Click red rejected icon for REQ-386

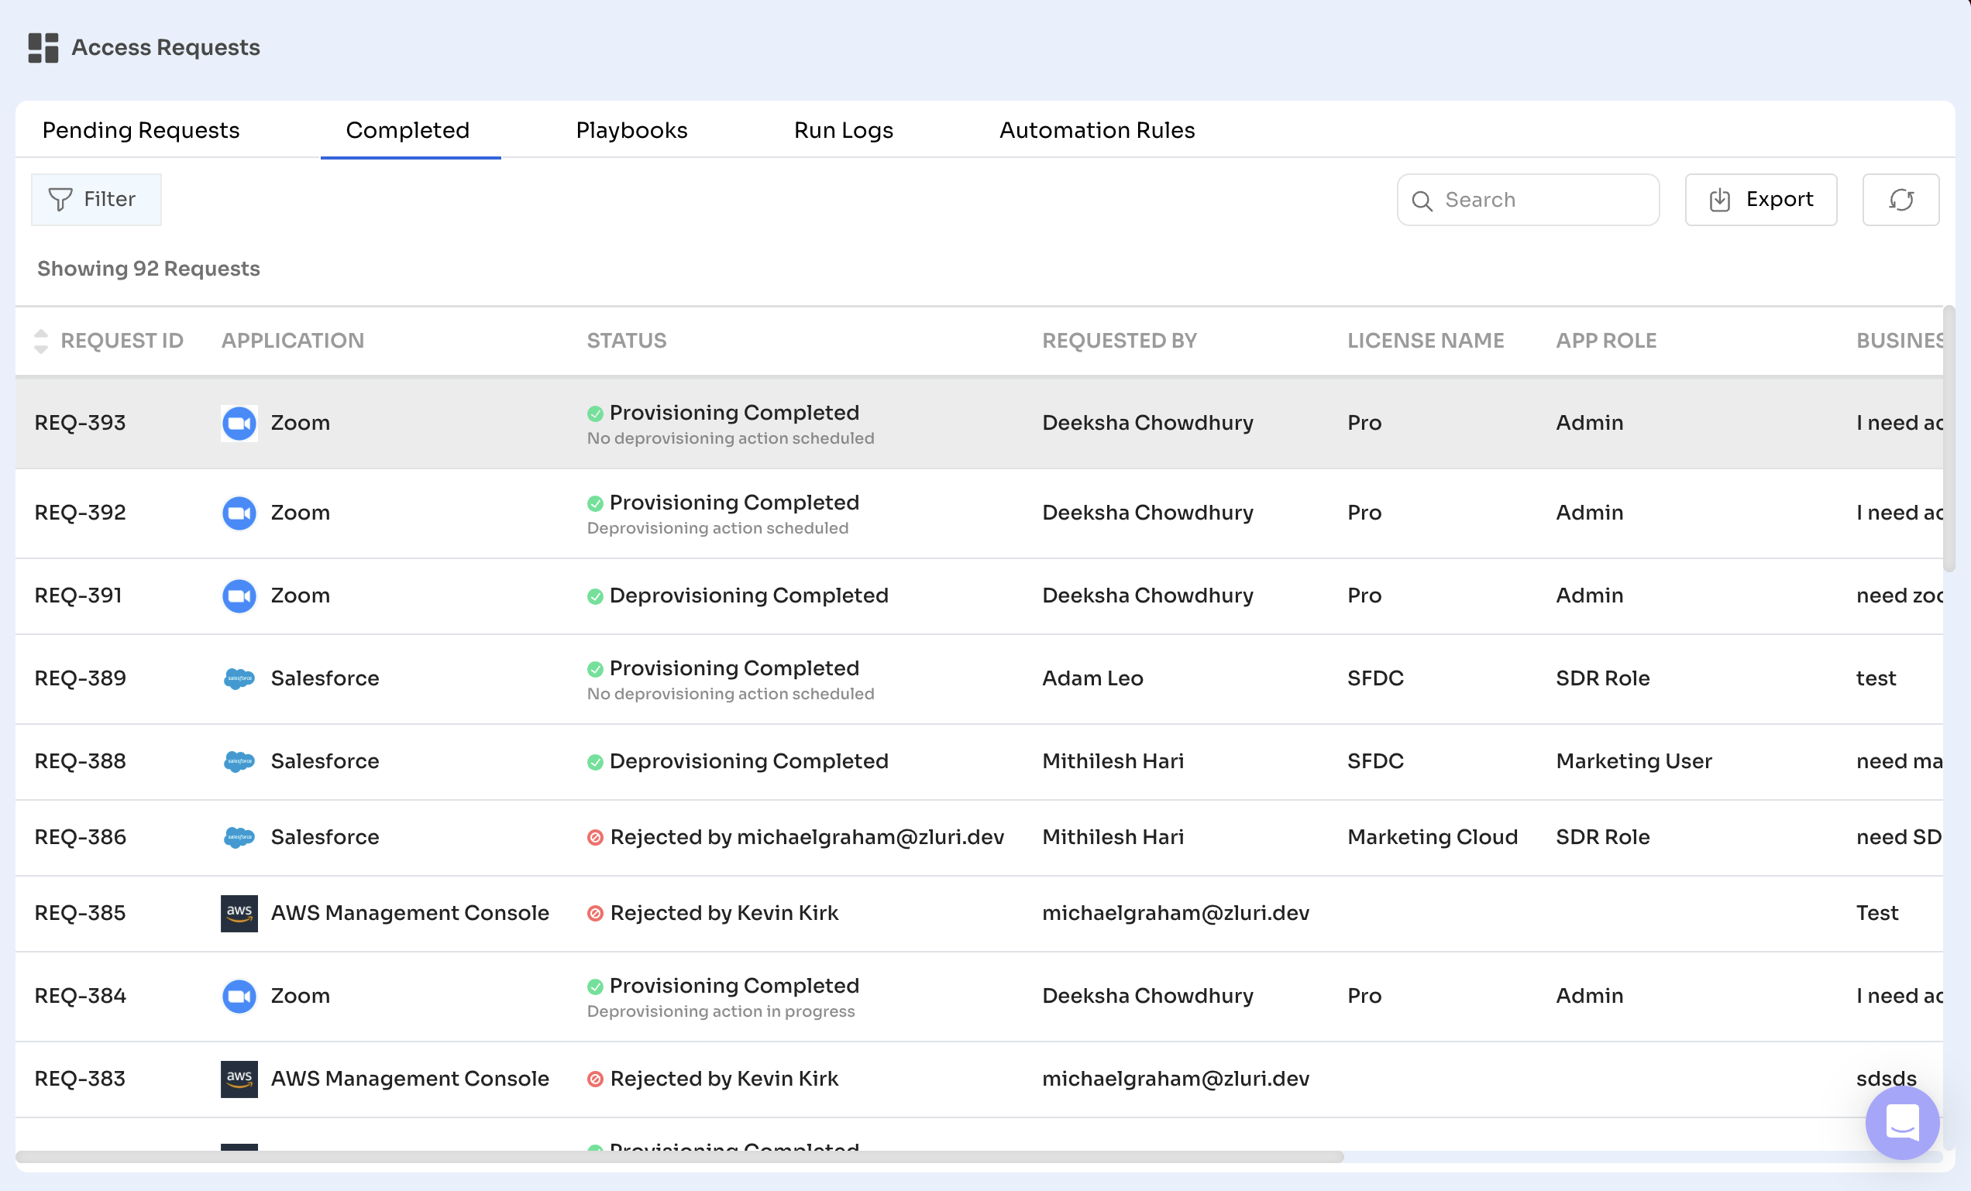click(x=594, y=838)
